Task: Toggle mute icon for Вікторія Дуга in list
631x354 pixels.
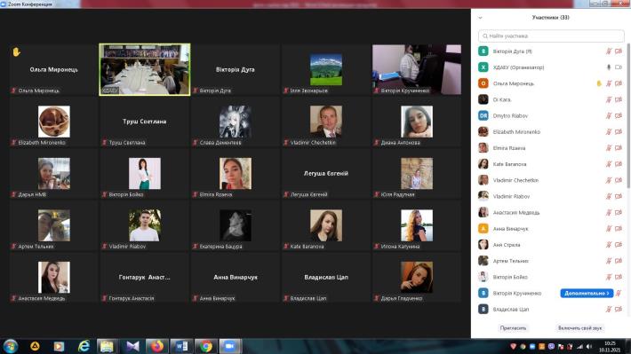Action: 609,51
